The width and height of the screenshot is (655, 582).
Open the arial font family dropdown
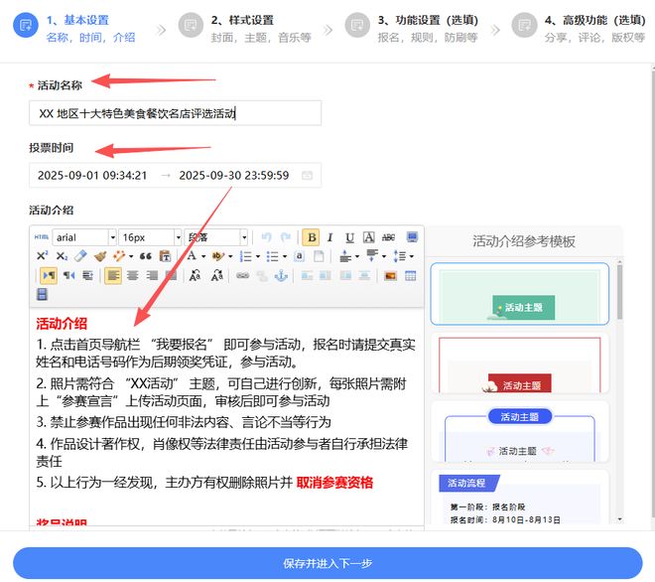point(84,237)
